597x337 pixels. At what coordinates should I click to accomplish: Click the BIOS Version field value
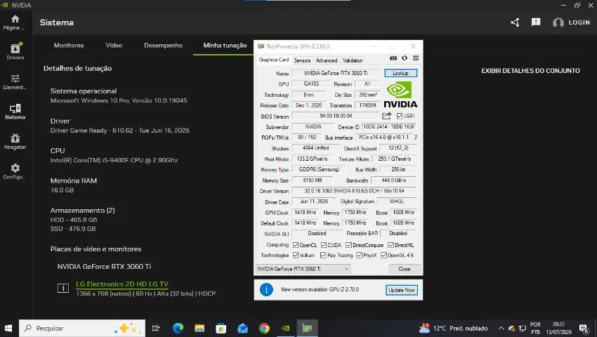(x=336, y=116)
